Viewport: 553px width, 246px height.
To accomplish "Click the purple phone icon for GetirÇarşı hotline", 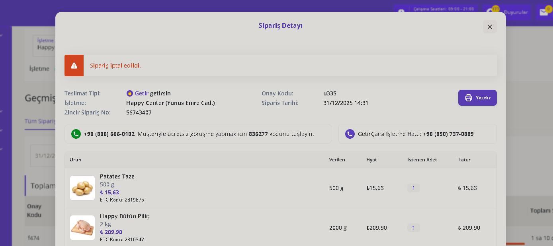I will (x=350, y=134).
